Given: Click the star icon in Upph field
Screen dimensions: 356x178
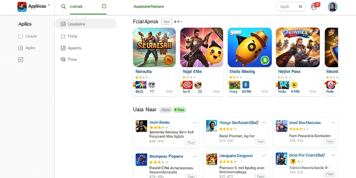Looking at the screenshot, I should pyautogui.click(x=300, y=7).
